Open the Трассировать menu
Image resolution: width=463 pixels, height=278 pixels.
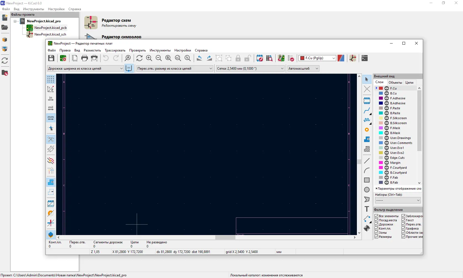pyautogui.click(x=115, y=50)
